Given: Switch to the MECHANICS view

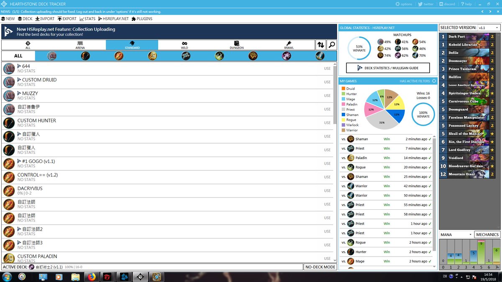Looking at the screenshot, I should point(487,234).
